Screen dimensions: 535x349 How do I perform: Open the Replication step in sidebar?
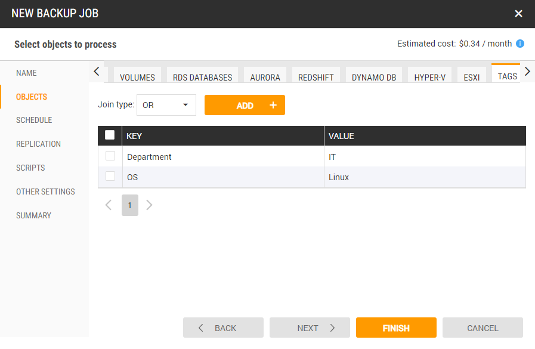pyautogui.click(x=38, y=144)
